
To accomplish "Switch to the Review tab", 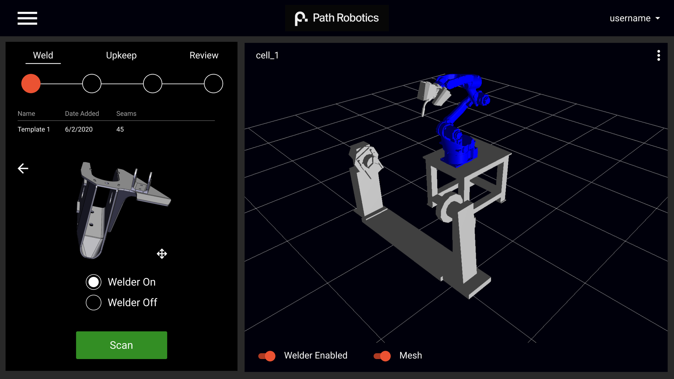I will 204,55.
